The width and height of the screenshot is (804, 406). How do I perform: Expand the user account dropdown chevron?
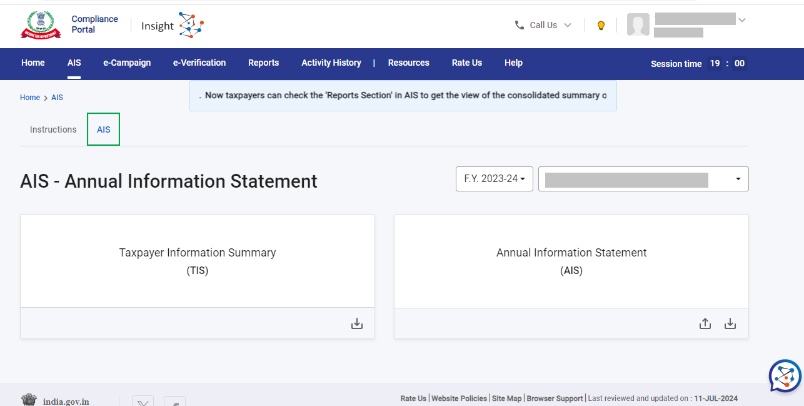coord(742,20)
